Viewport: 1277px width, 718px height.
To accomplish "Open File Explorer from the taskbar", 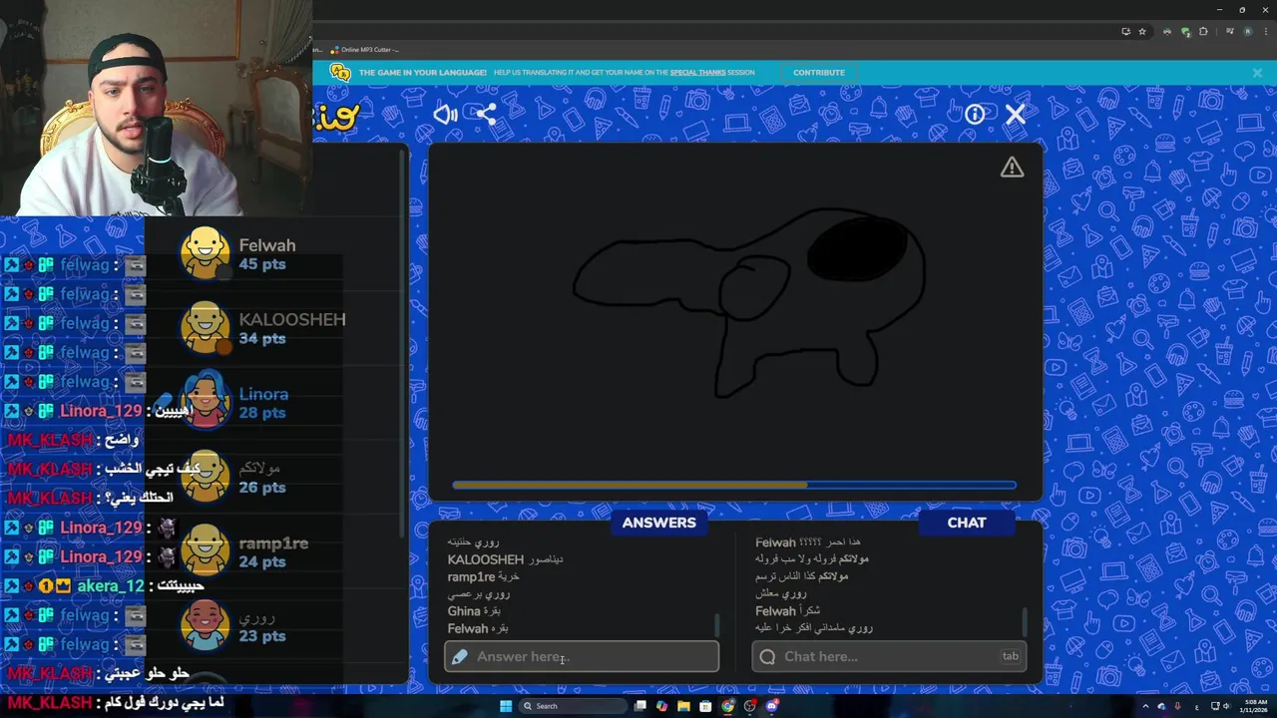I will 683,706.
